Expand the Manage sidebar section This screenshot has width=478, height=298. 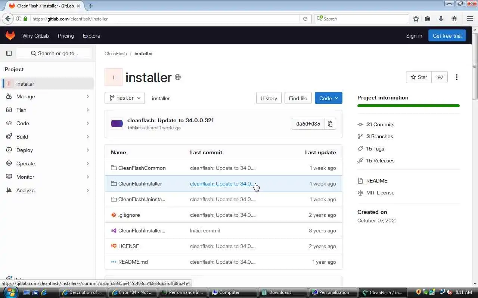click(47, 96)
